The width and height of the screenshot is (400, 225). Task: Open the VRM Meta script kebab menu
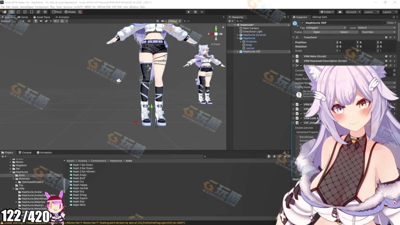pos(394,56)
